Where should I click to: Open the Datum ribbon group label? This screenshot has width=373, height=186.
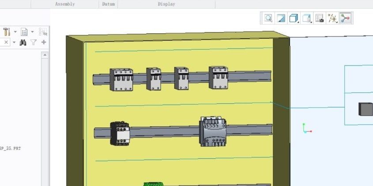(109, 4)
